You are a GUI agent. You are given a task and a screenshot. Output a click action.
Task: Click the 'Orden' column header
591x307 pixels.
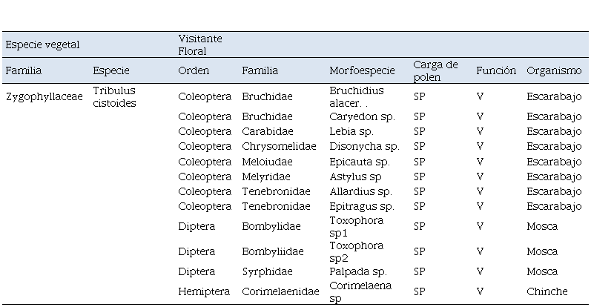(x=194, y=70)
